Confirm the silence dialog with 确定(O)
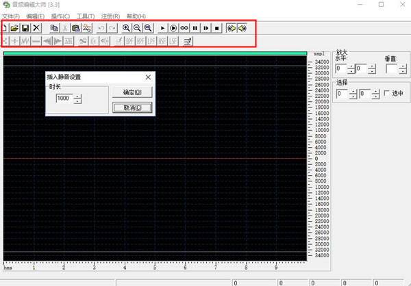This screenshot has width=411, height=286. point(132,92)
